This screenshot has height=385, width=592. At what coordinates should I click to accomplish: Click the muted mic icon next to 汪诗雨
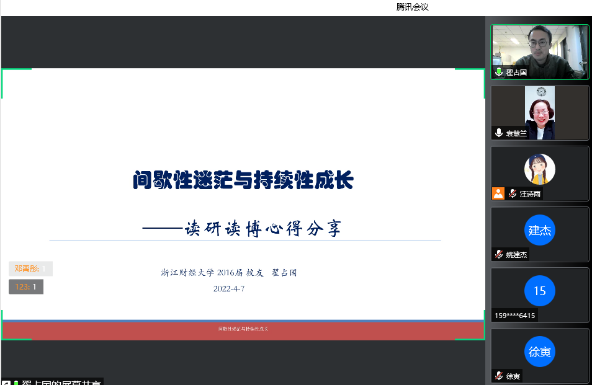[x=513, y=193]
